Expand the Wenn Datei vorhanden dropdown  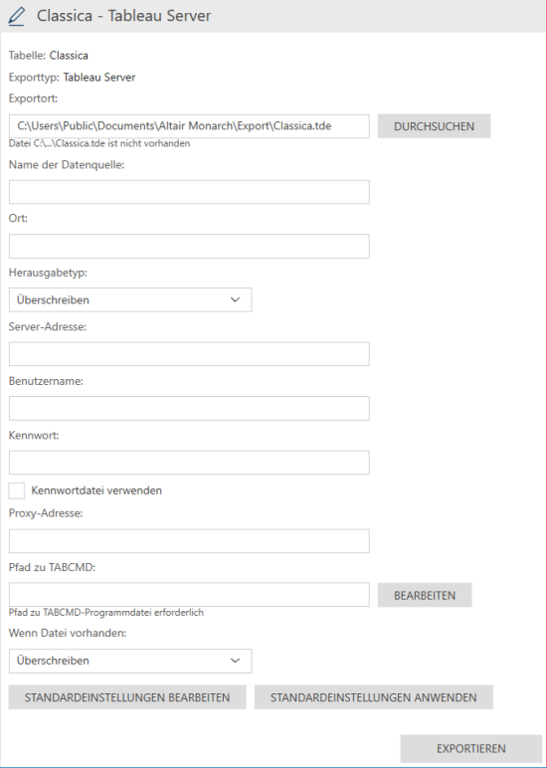click(x=130, y=661)
